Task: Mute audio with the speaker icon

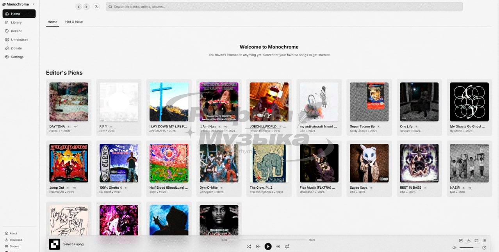Action: pyautogui.click(x=454, y=248)
